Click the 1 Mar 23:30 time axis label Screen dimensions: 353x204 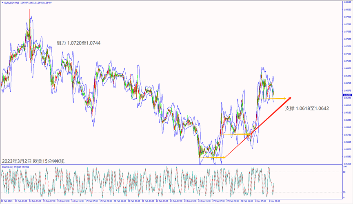pyautogui.click(x=274, y=201)
